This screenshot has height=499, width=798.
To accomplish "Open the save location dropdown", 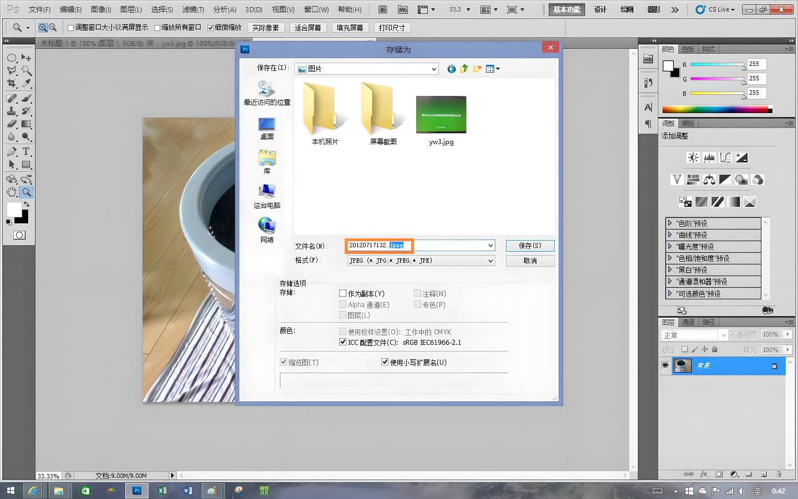I will [x=433, y=69].
